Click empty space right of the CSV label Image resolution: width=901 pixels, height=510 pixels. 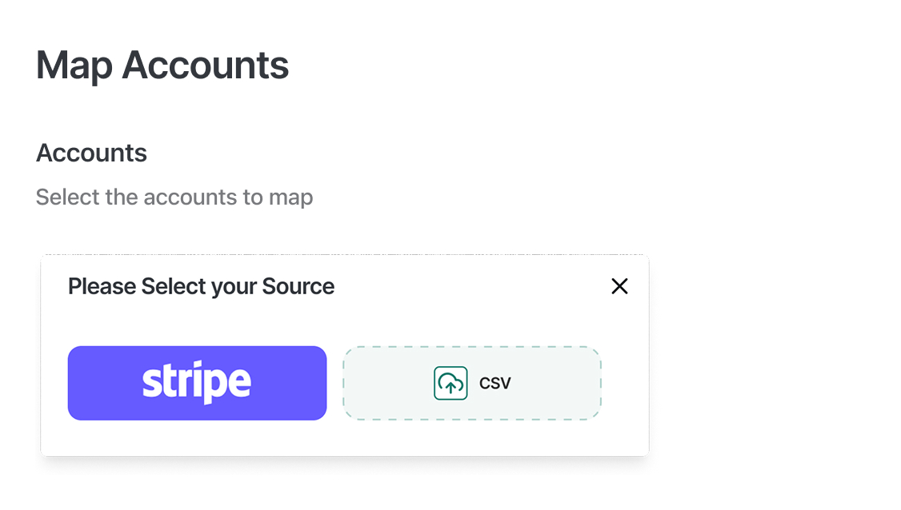pos(555,383)
